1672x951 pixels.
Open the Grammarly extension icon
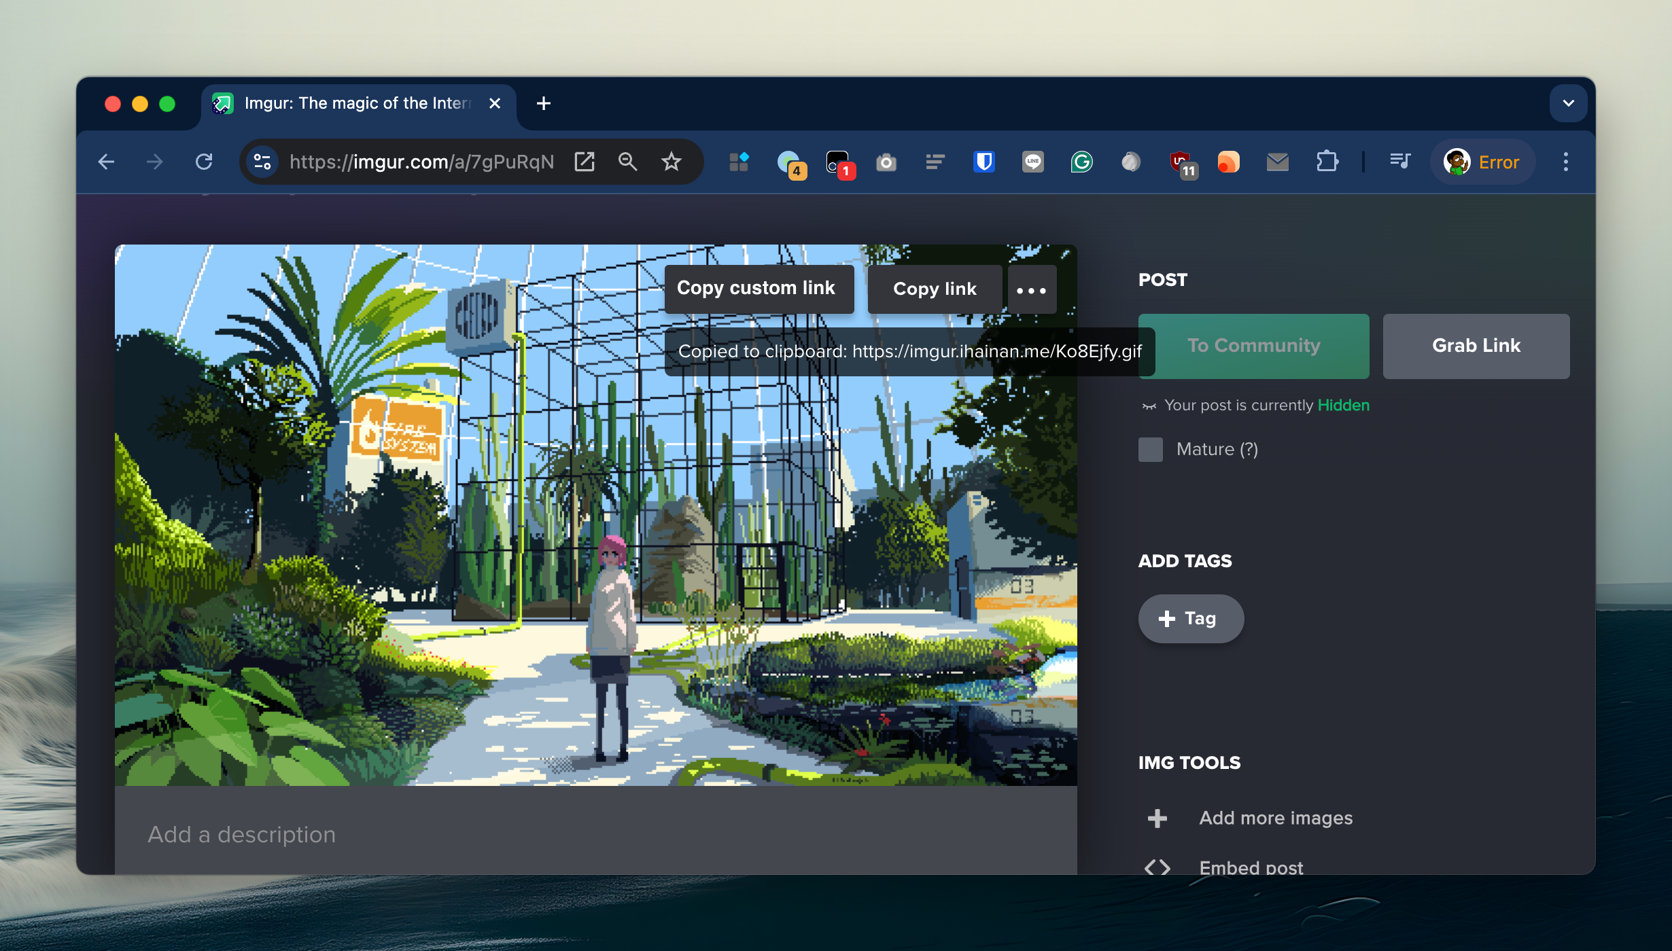pyautogui.click(x=1082, y=162)
